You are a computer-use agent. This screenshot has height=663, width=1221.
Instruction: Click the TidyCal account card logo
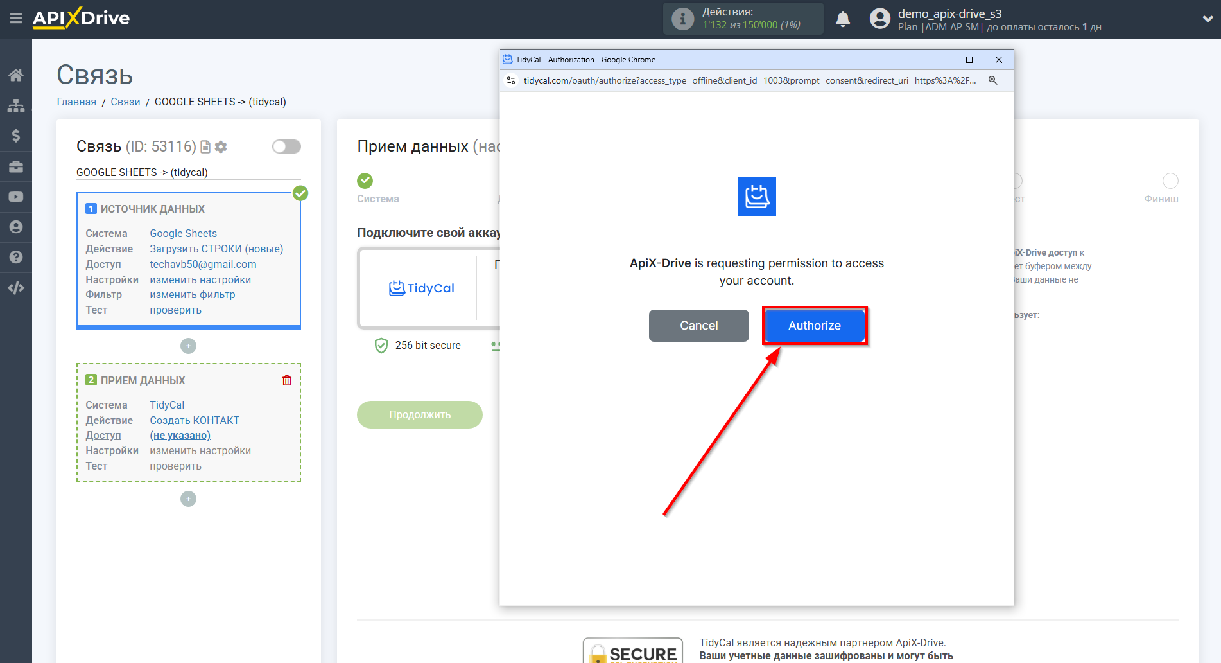[x=422, y=288]
